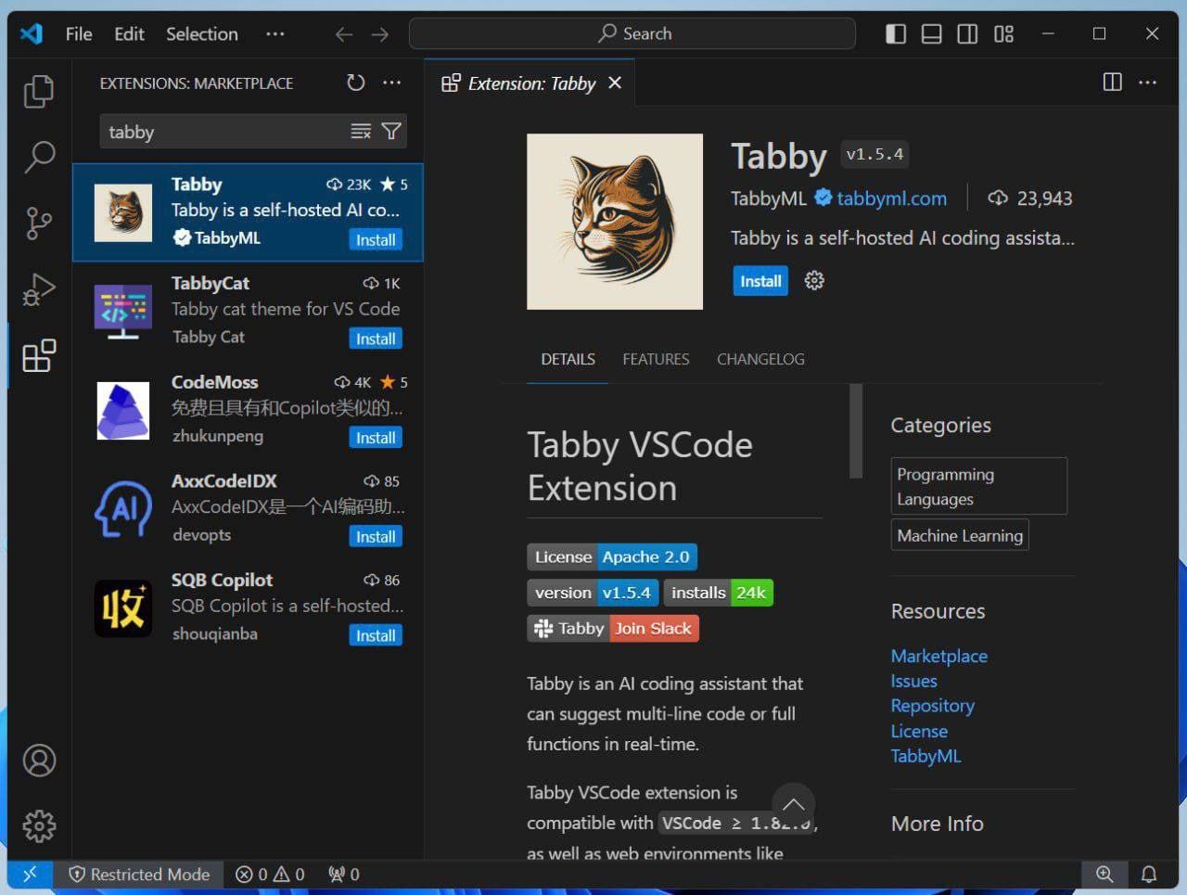Clear extensions search results
Image resolution: width=1187 pixels, height=895 pixels.
[361, 132]
